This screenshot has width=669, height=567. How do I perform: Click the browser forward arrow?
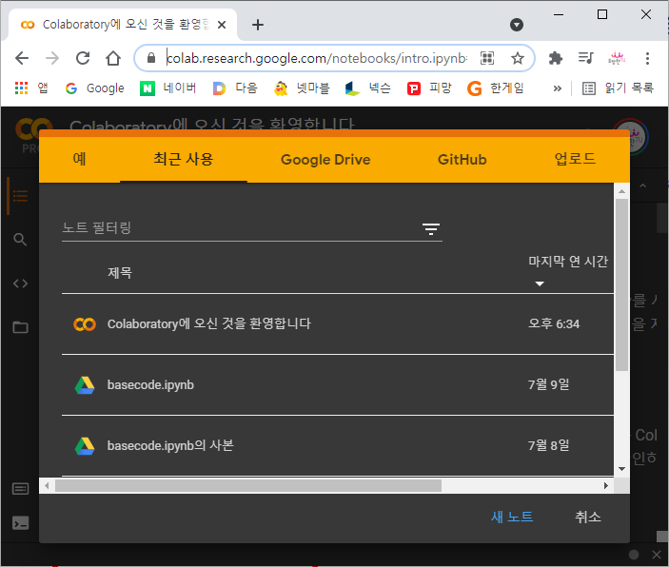pyautogui.click(x=52, y=58)
